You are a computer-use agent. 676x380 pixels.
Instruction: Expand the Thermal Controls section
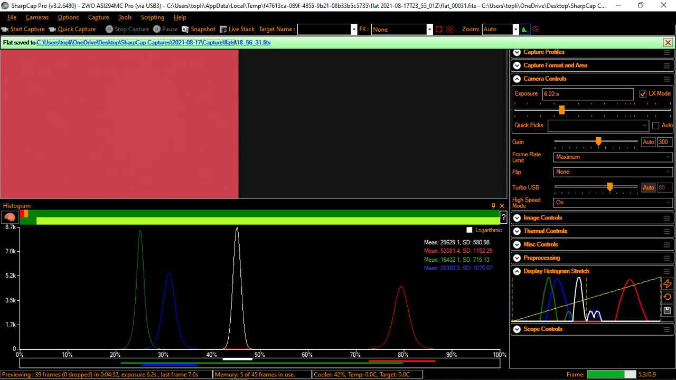tap(517, 231)
